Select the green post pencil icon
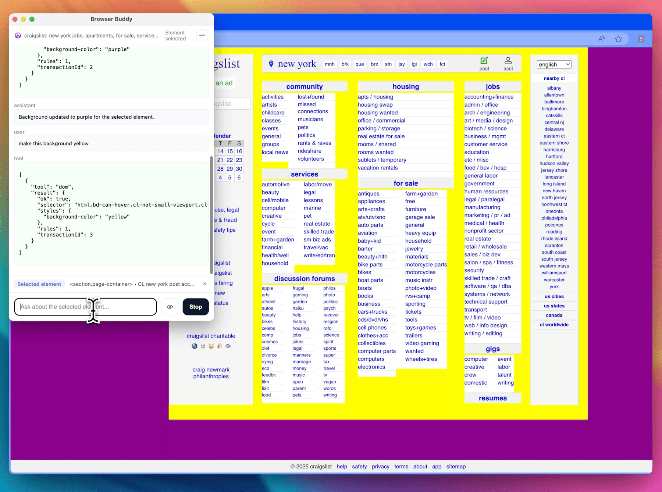The width and height of the screenshot is (662, 492). (x=484, y=61)
